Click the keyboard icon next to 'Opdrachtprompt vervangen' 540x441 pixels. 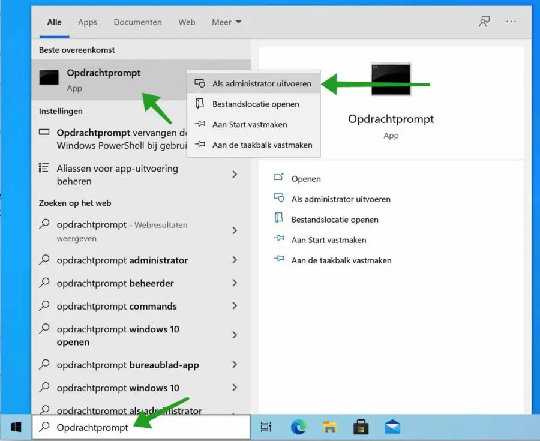tap(44, 132)
